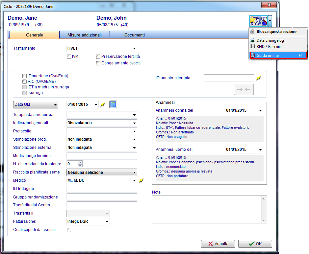Open the Stimolazione prog. dropdown
309x254 pixels.
[102, 140]
